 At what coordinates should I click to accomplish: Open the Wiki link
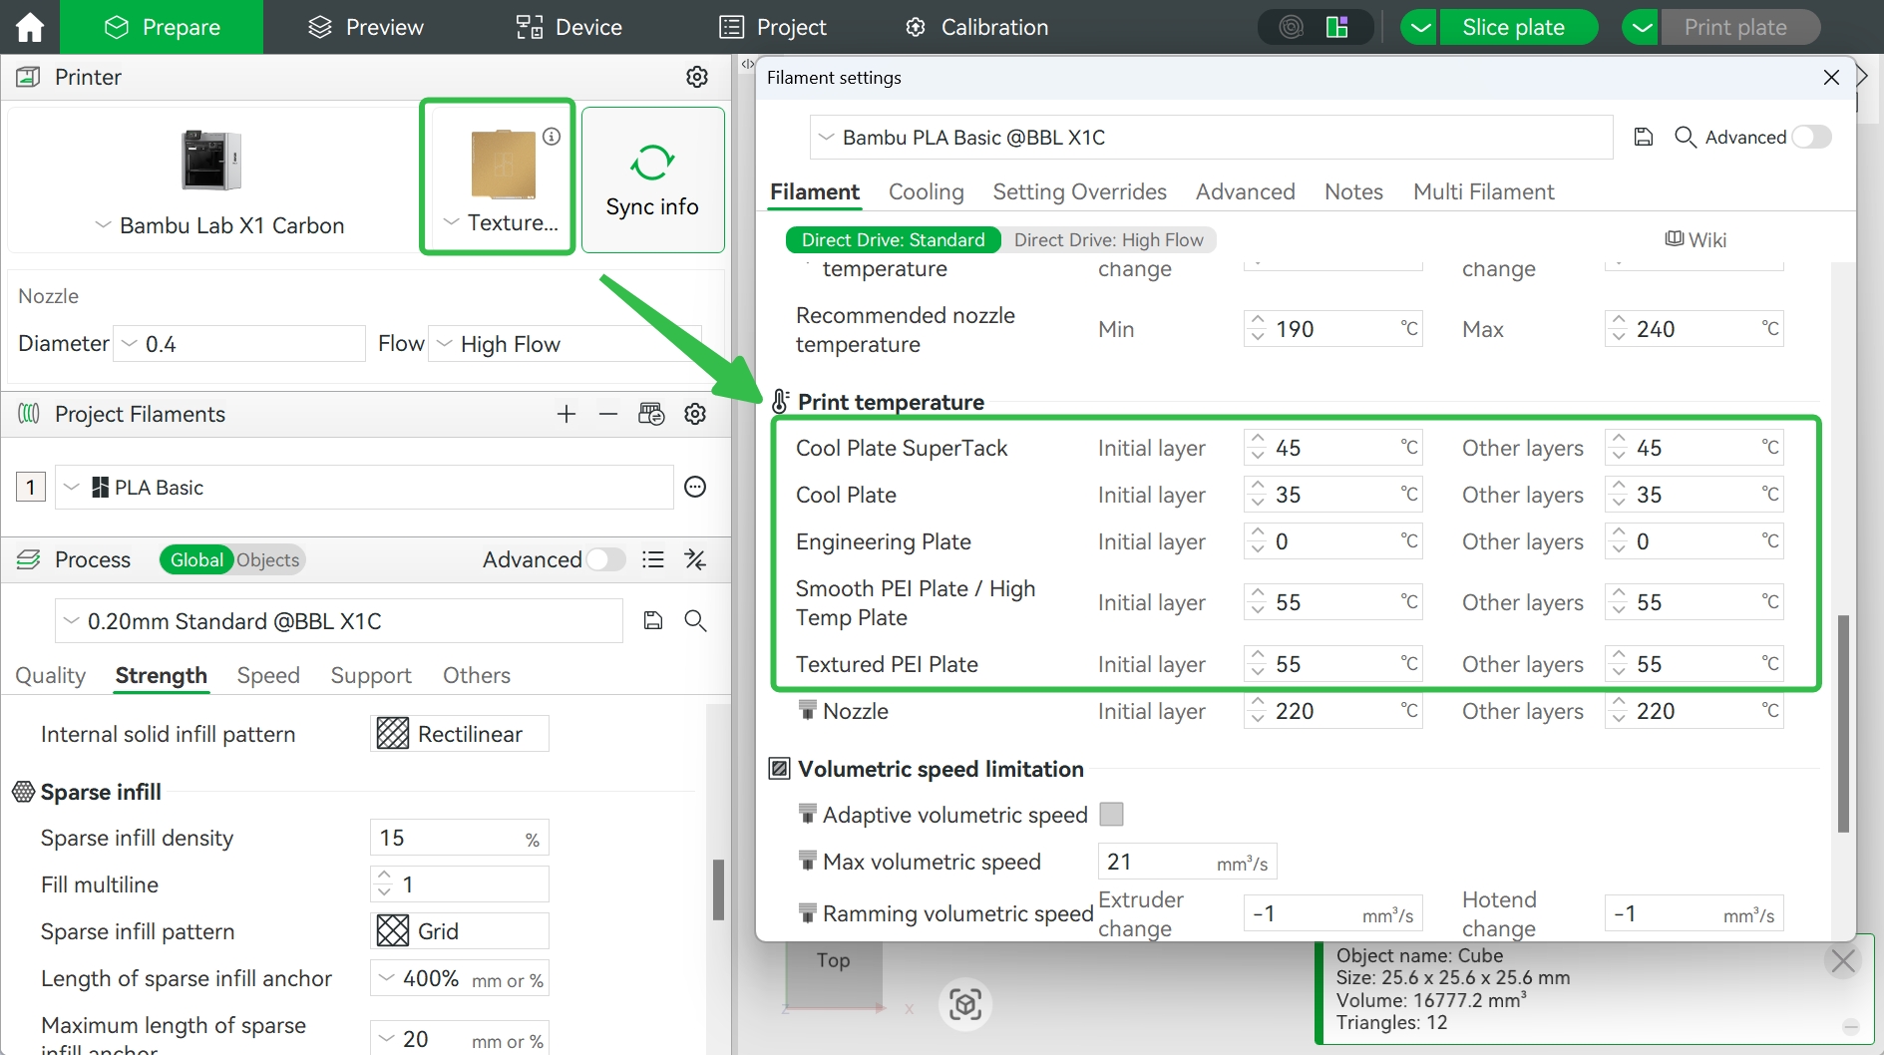click(x=1696, y=239)
